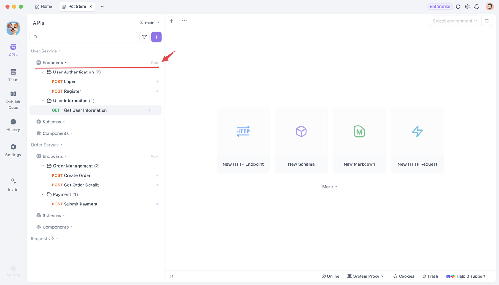Click the More link below the cards
Screen dimensions: 499x285
329,187
